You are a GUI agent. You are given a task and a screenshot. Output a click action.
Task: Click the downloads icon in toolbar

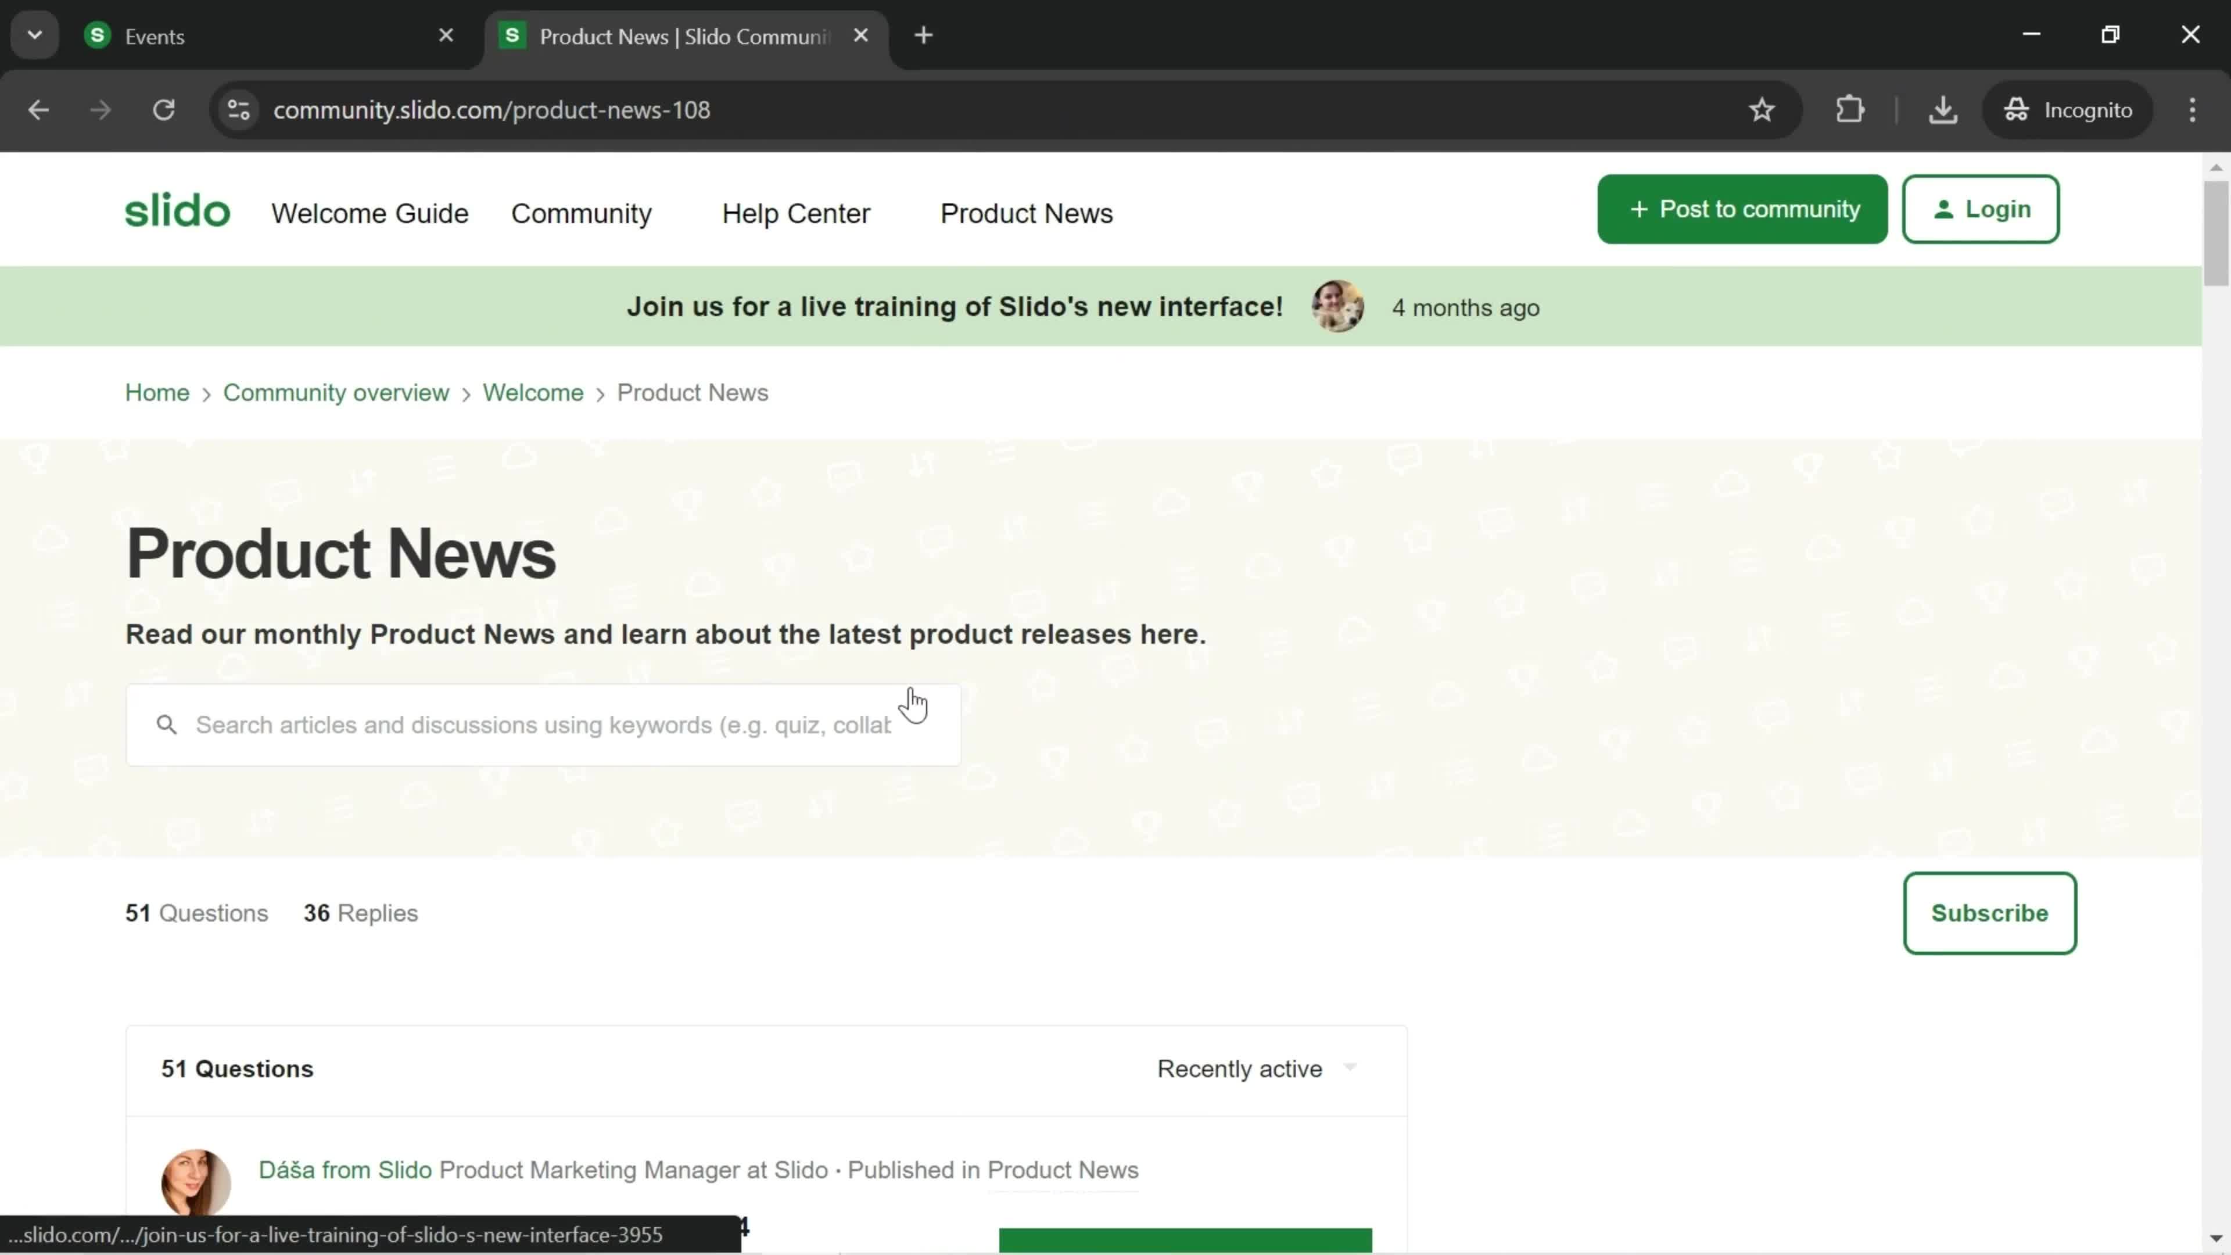1943,109
